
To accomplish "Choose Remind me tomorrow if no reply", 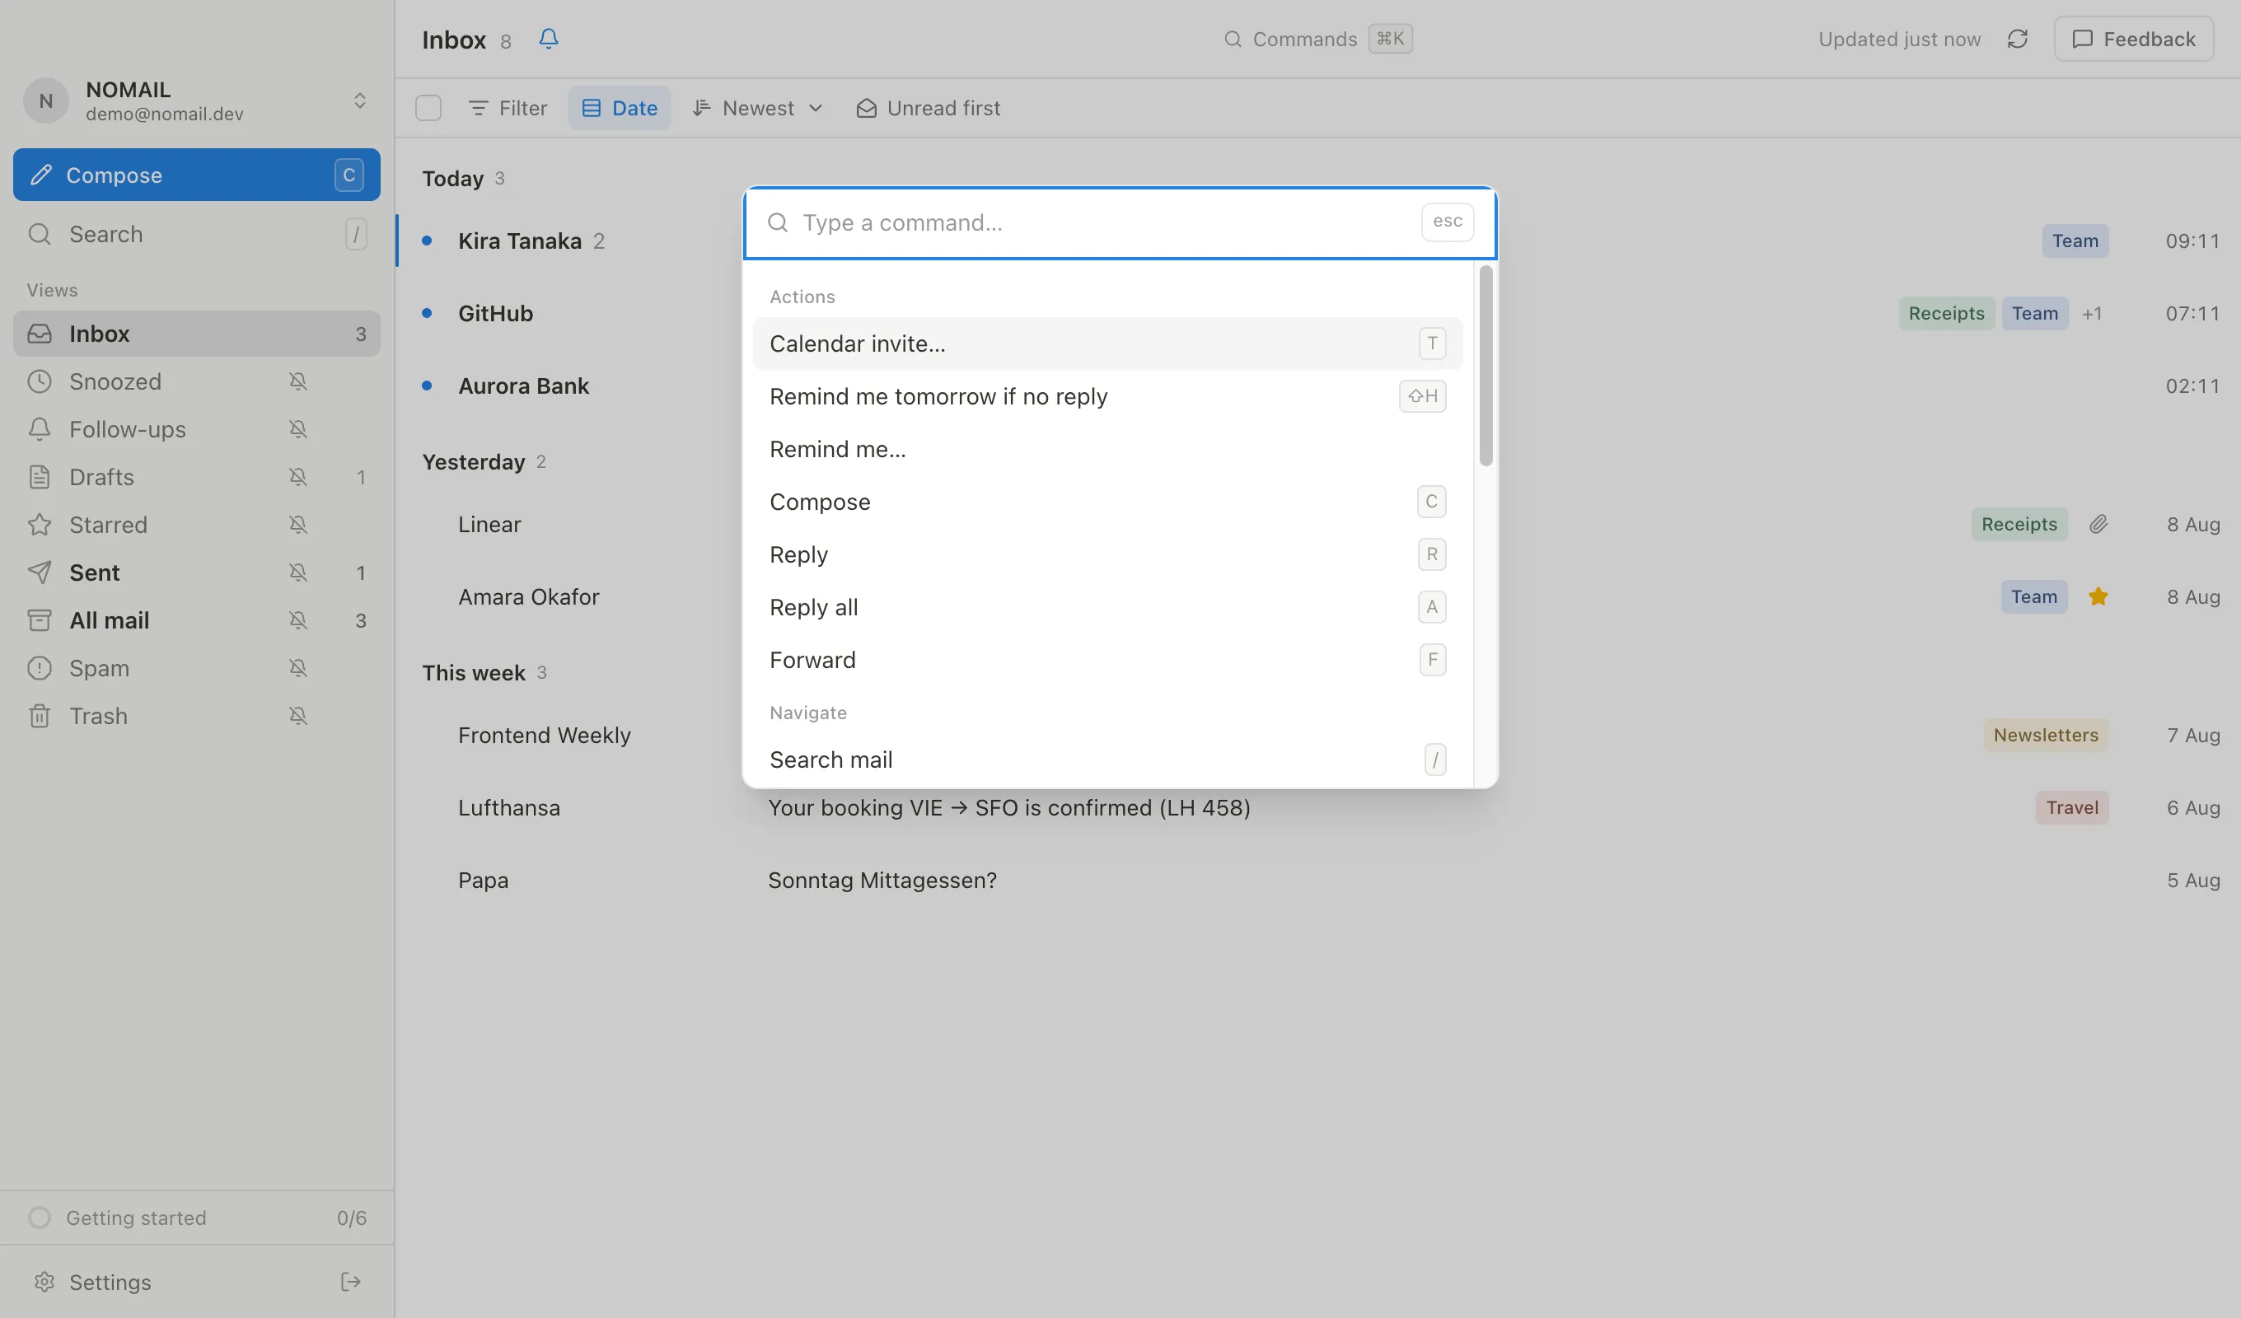I will pyautogui.click(x=1107, y=397).
